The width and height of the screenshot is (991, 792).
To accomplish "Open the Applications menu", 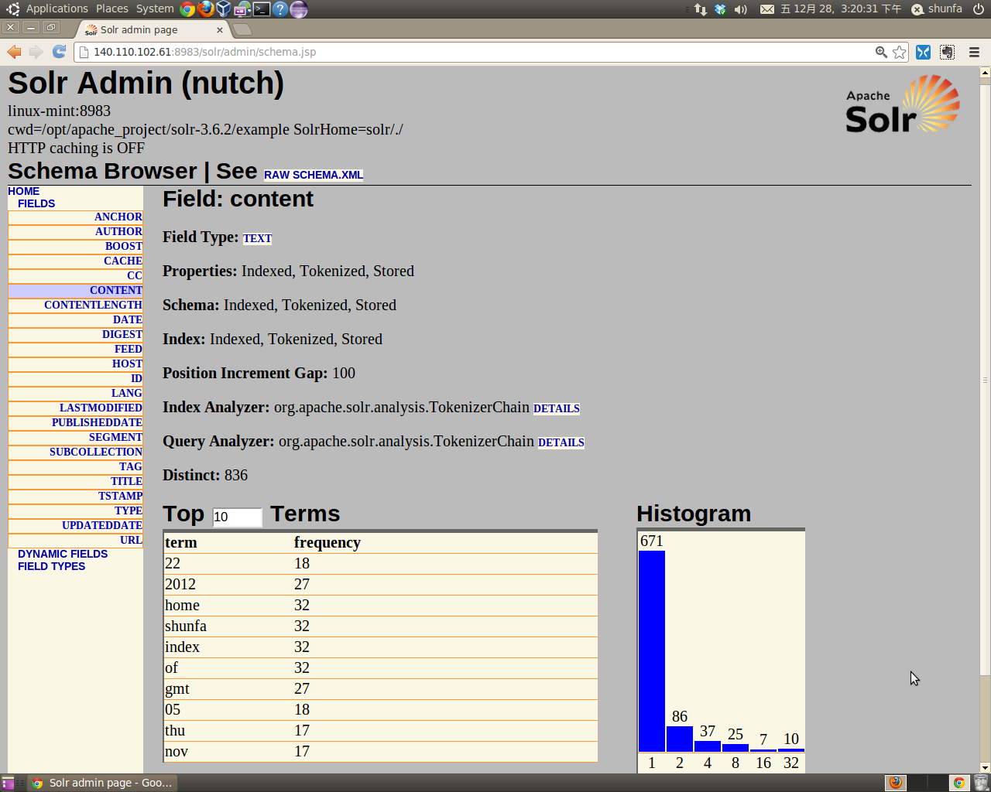I will (x=57, y=9).
